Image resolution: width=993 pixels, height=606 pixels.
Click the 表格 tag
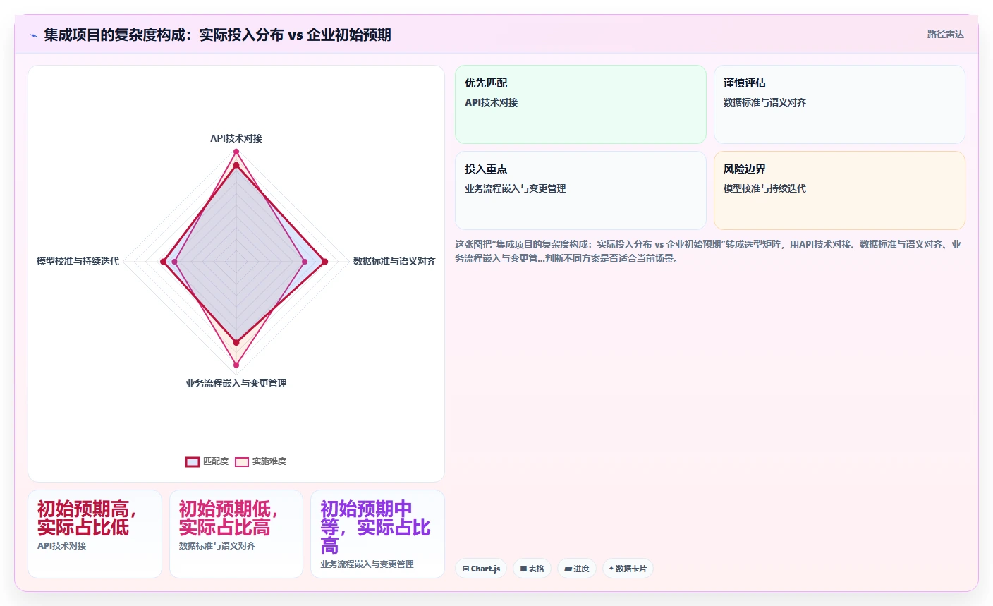532,569
